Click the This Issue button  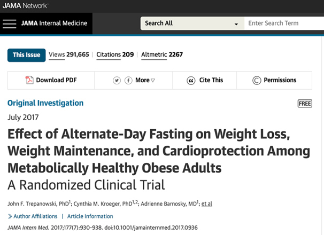pos(26,55)
